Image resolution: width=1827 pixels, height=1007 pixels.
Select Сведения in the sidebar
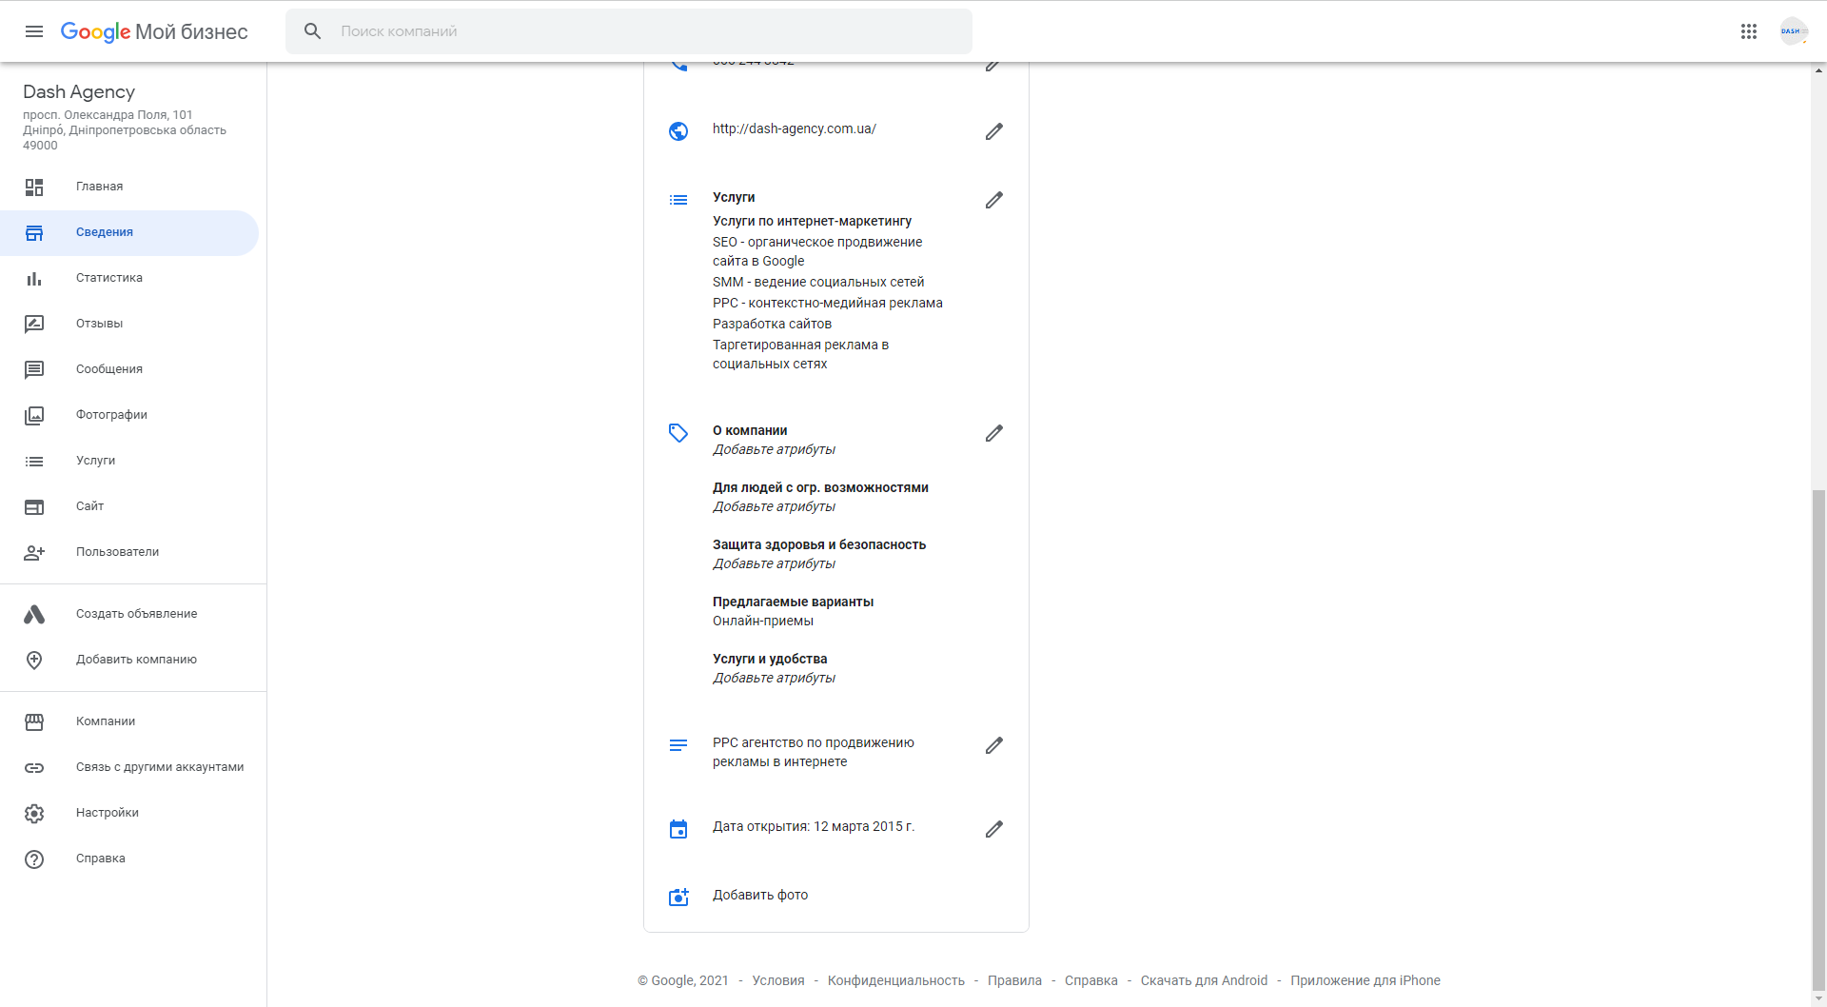click(x=129, y=232)
